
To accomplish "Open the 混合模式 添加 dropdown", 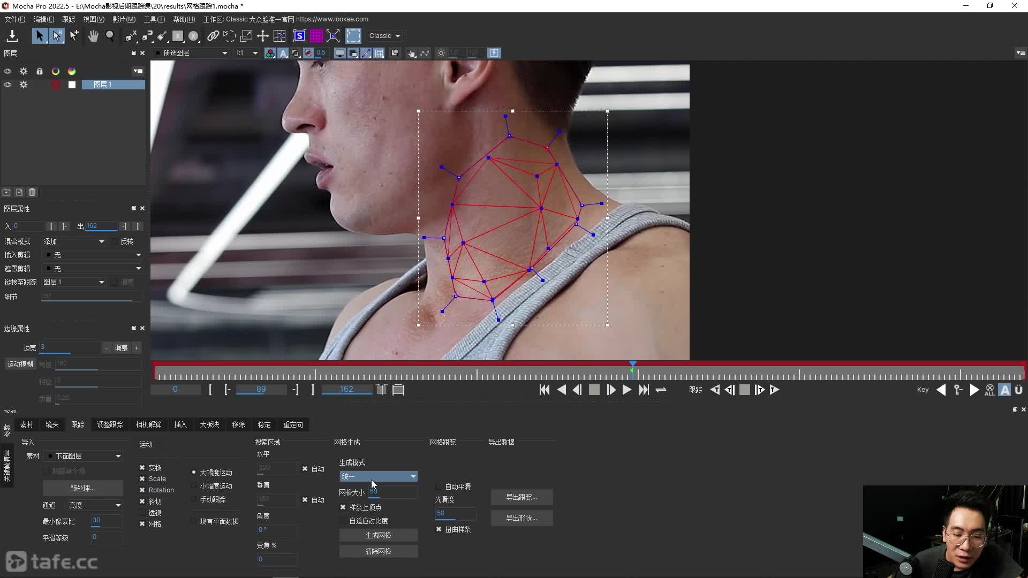I will 74,241.
